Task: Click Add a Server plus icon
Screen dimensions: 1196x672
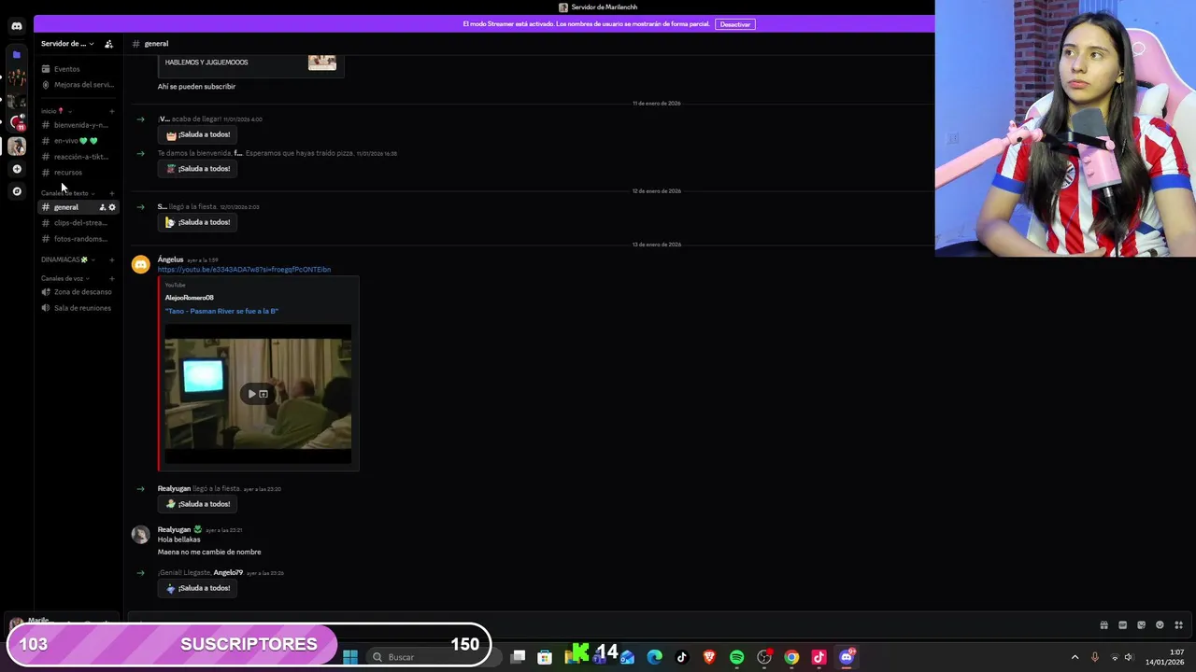Action: 17,169
